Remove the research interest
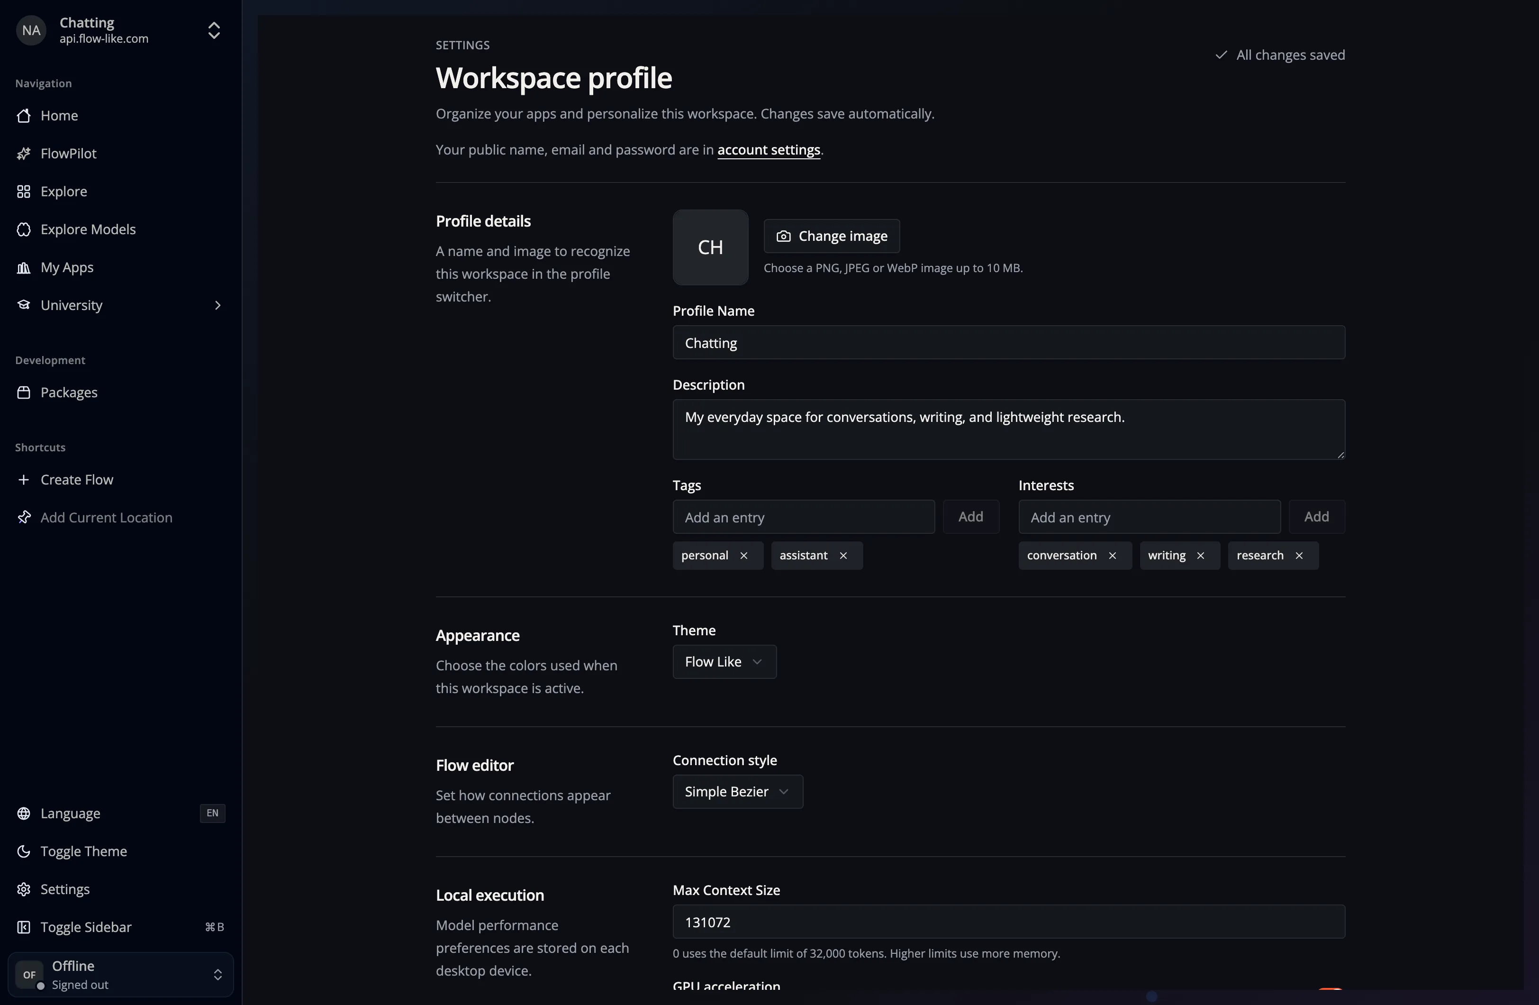This screenshot has width=1539, height=1005. point(1299,555)
